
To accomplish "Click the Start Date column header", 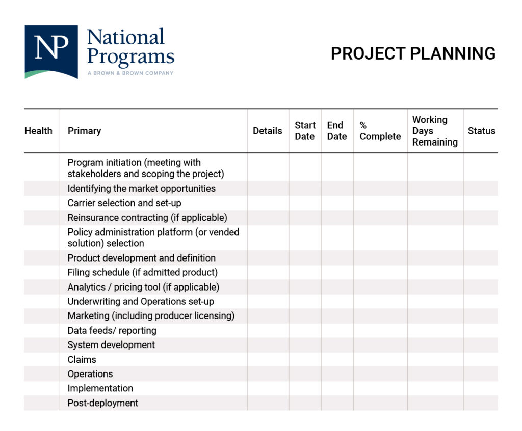I will 305,131.
